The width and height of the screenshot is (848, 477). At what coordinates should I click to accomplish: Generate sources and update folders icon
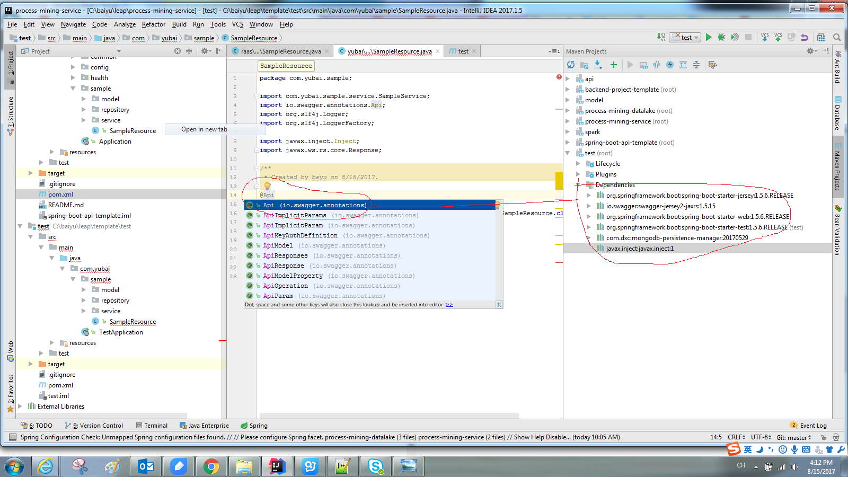[584, 65]
